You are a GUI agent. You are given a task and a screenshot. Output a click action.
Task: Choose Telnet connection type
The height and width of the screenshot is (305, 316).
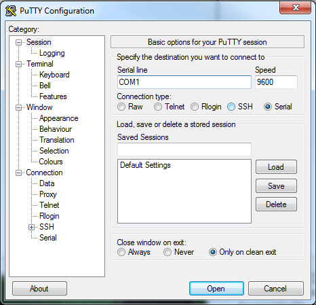[158, 107]
